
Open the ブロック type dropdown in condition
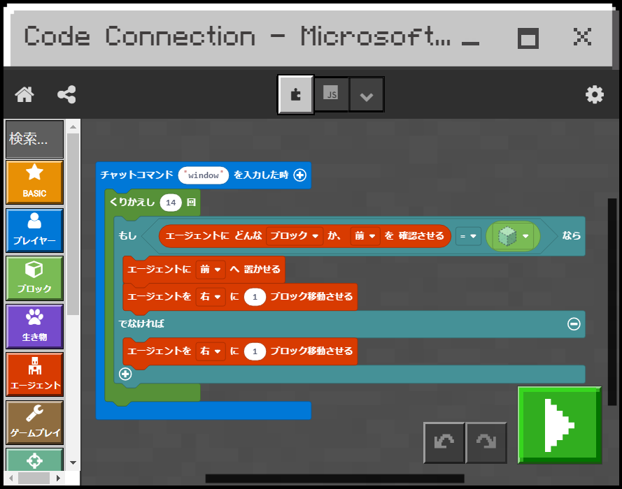pos(295,236)
